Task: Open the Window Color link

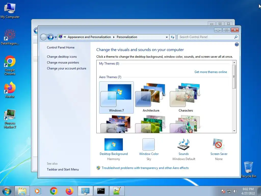Action: (149, 154)
